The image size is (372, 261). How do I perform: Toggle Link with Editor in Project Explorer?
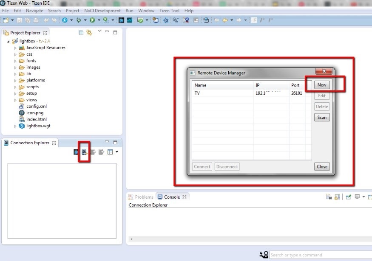coord(89,33)
